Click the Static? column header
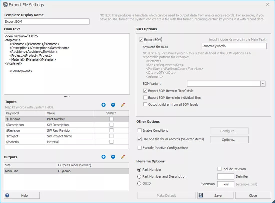Image resolution: width=275 pixels, height=203 pixels. coord(111,113)
